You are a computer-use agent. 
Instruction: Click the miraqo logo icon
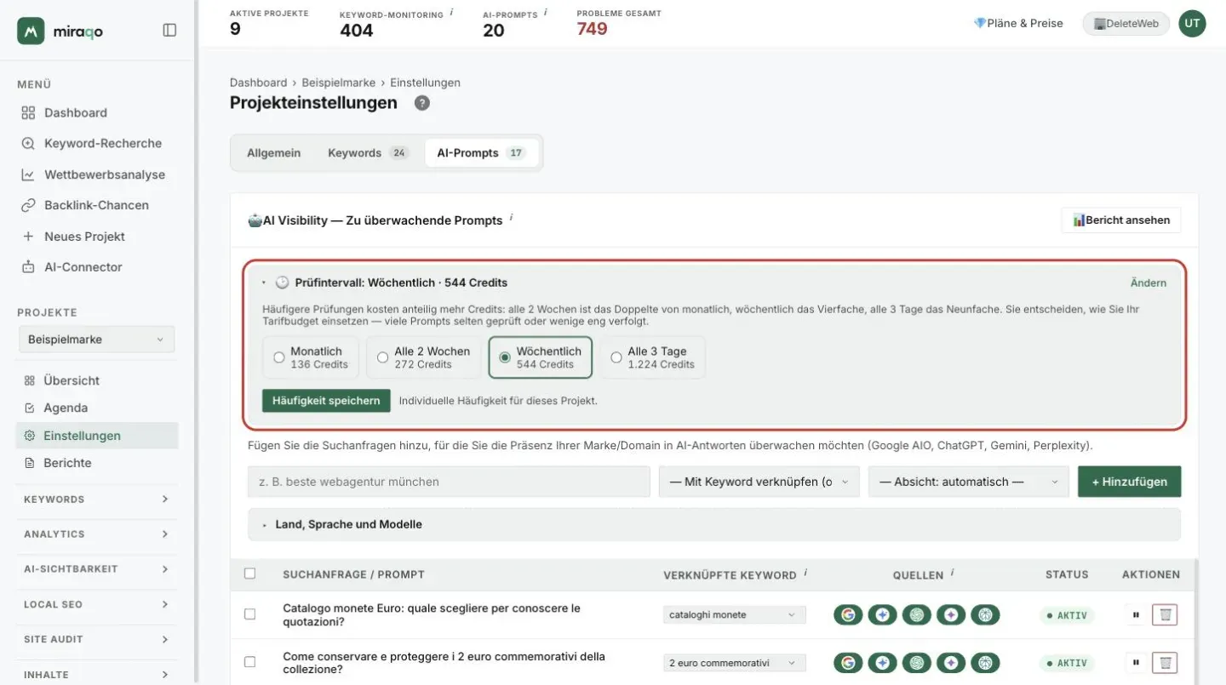(31, 31)
